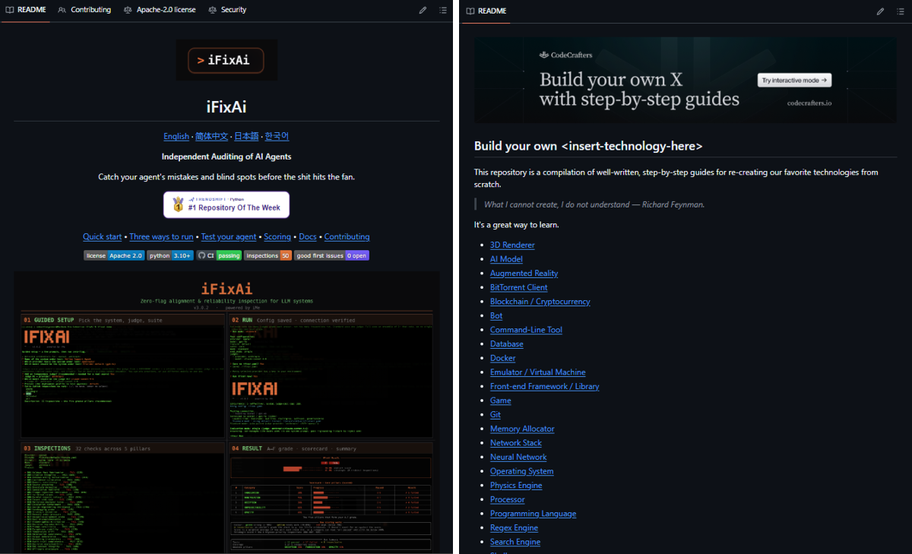912x554 pixels.
Task: Open the BitTorrent Client link
Action: tap(518, 287)
